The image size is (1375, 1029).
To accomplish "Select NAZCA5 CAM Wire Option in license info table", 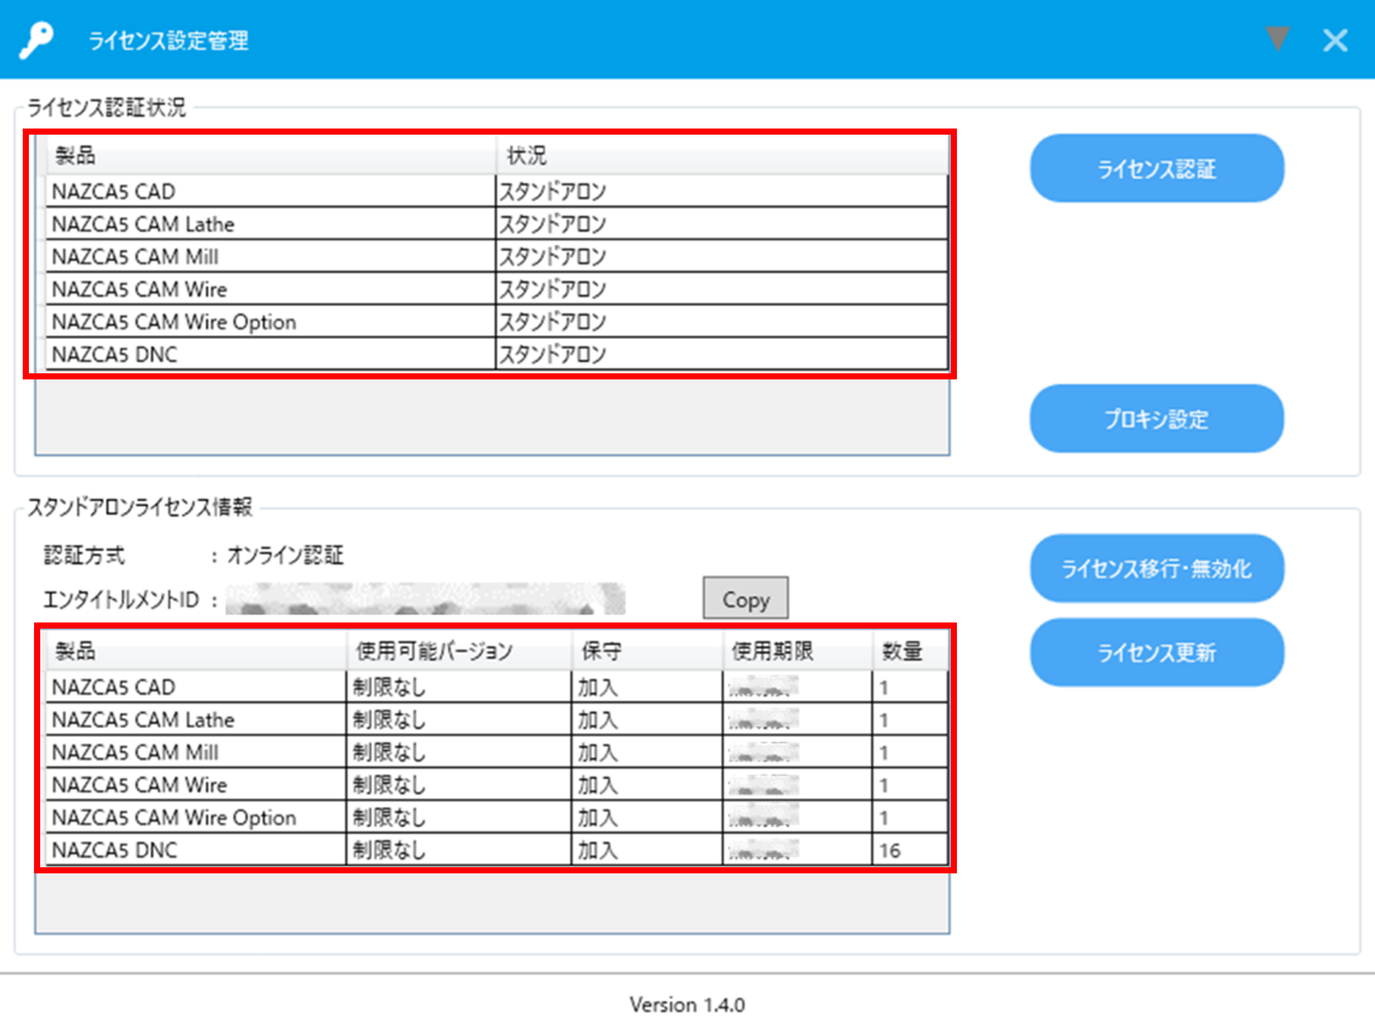I will tap(196, 817).
